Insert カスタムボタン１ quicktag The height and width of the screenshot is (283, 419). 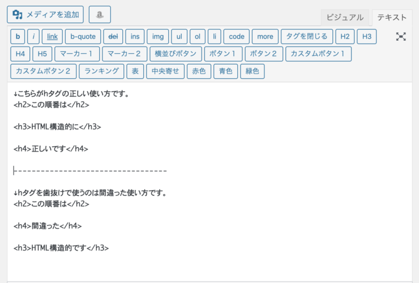click(319, 54)
